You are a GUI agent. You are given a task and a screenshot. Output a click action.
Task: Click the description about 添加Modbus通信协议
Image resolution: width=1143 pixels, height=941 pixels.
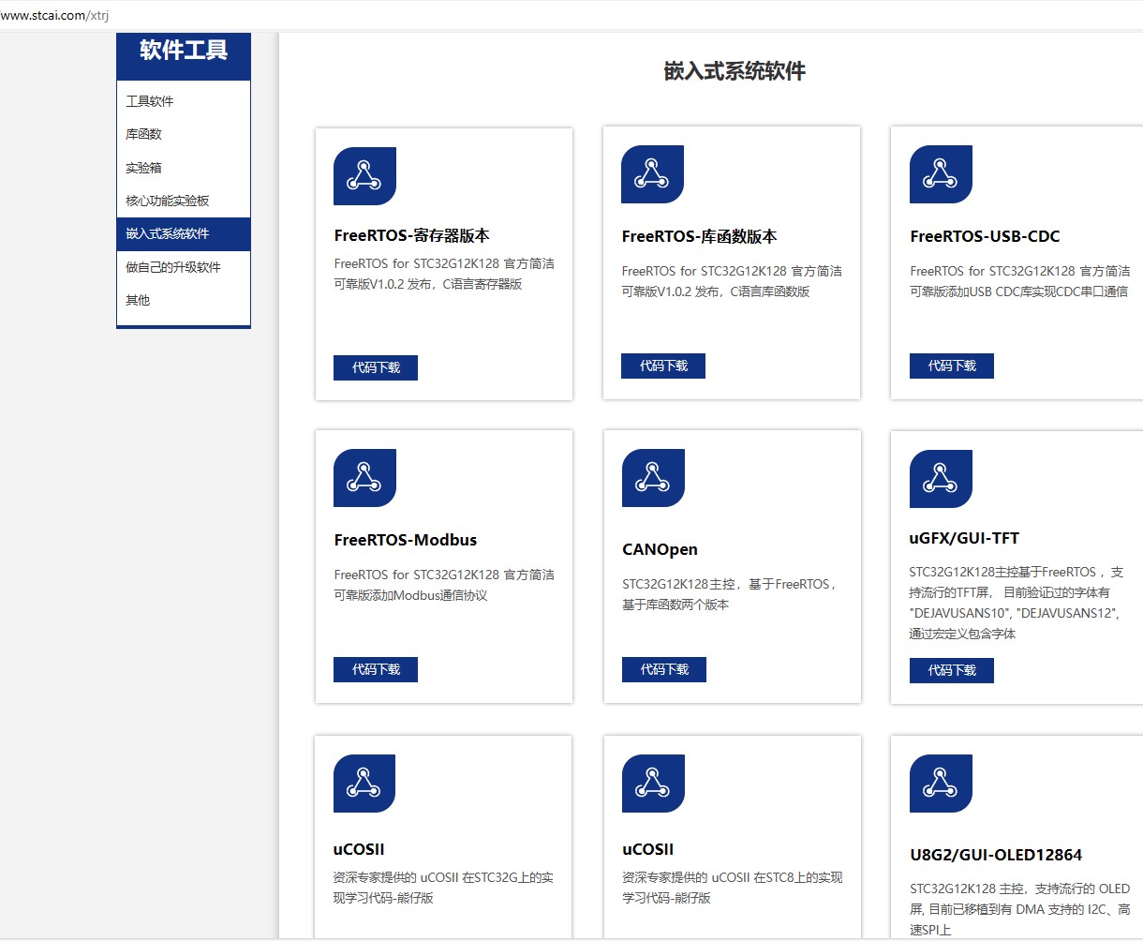[x=444, y=585]
